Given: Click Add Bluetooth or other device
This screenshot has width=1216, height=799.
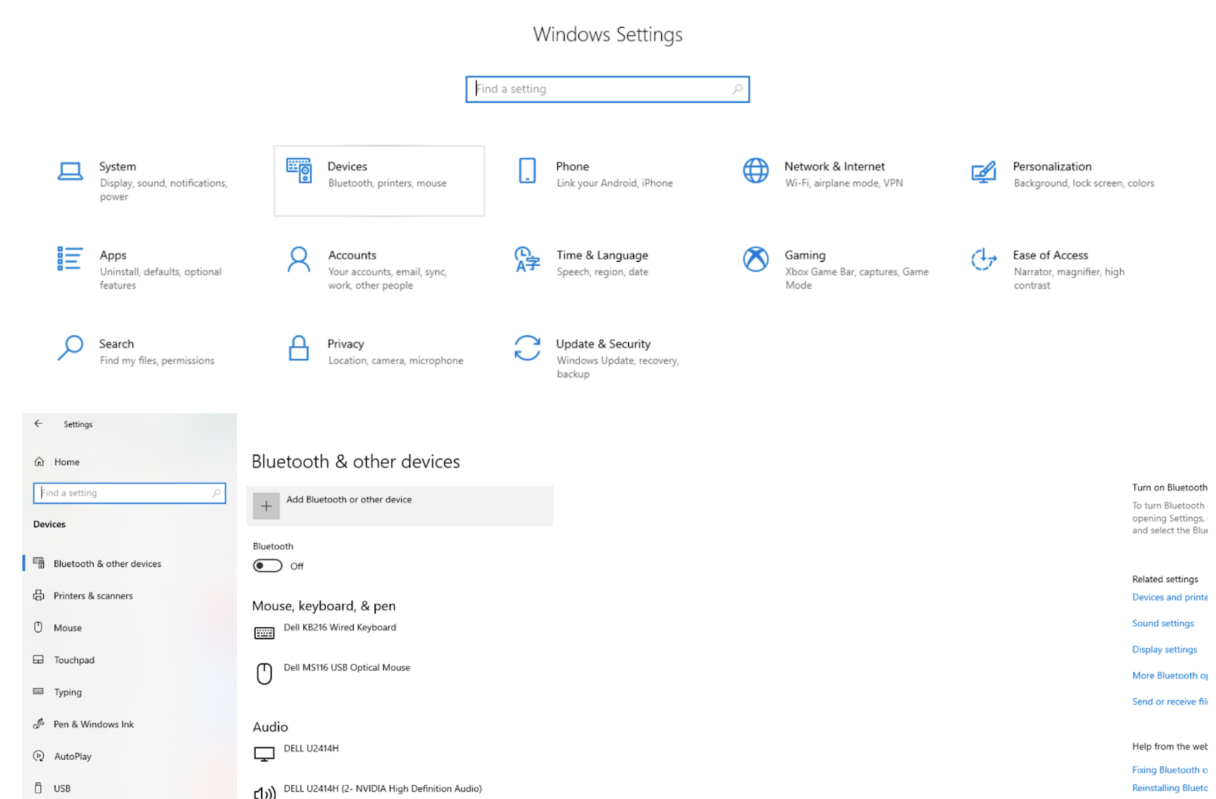Looking at the screenshot, I should 349,500.
